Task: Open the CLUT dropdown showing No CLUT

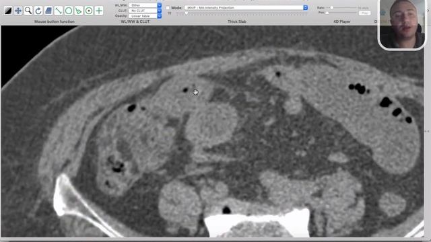Action: (x=145, y=11)
